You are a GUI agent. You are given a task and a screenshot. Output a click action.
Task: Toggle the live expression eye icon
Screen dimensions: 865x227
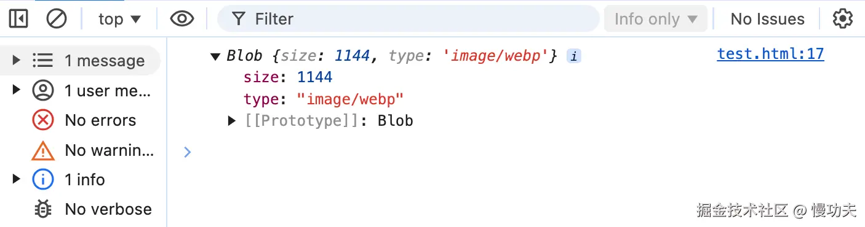pyautogui.click(x=182, y=19)
